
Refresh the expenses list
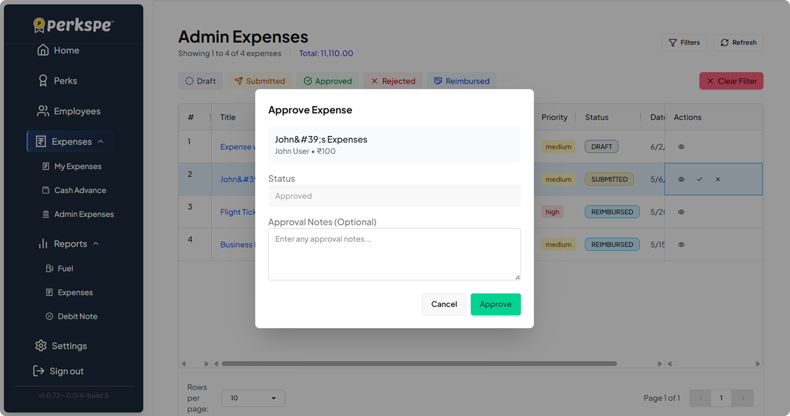pos(738,43)
